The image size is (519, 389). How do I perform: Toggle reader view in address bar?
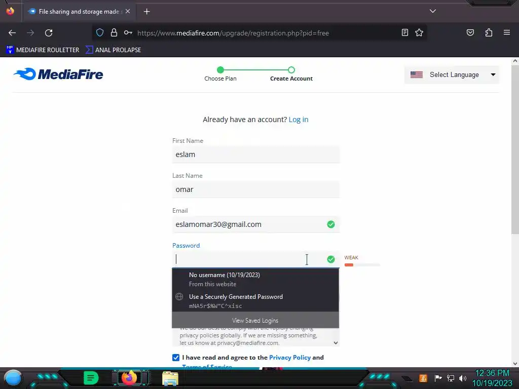coord(405,33)
